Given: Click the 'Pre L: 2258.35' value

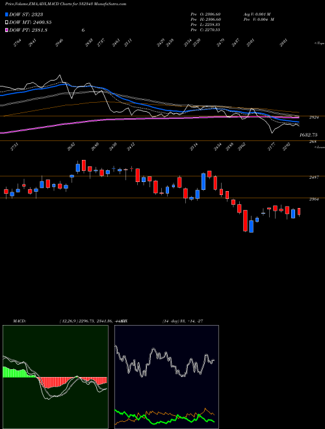Looking at the screenshot, I should pos(205,25).
